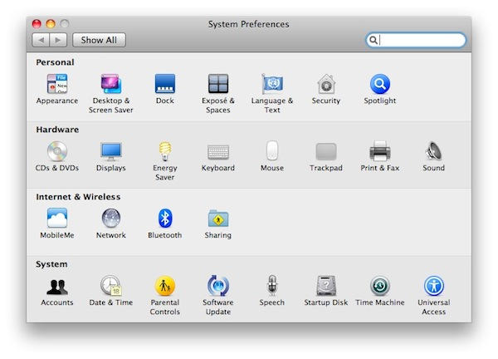Open the Energy Saver pane
This screenshot has height=359, width=498.
click(x=165, y=151)
